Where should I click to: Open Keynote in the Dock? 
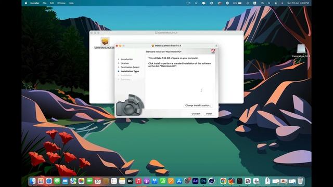pos(155,181)
